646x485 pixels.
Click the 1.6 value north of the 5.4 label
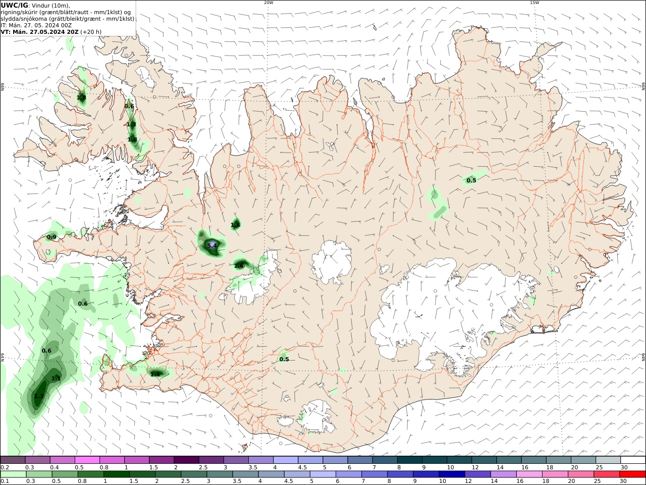235,225
